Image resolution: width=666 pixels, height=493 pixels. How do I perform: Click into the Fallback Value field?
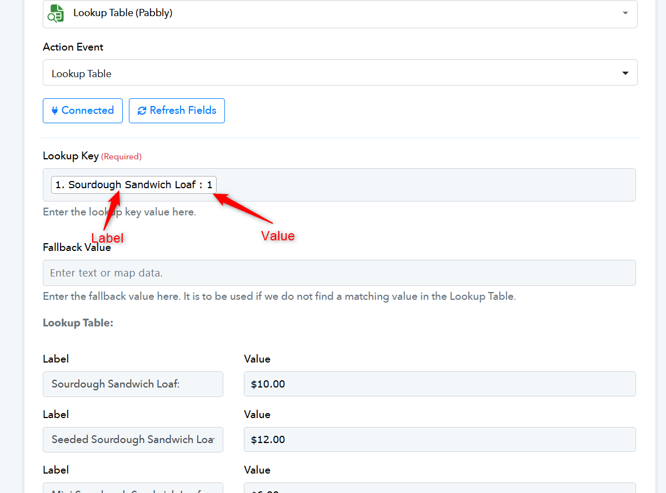pos(339,273)
